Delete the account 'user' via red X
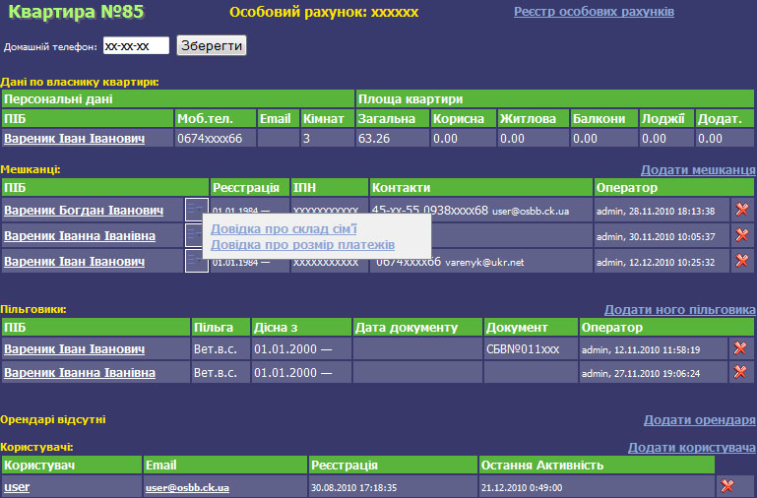 click(727, 486)
